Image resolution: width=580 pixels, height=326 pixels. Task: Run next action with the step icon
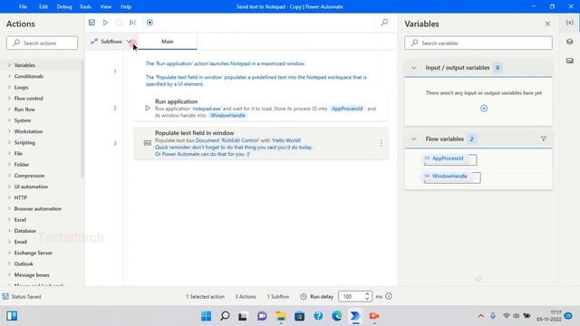[132, 23]
